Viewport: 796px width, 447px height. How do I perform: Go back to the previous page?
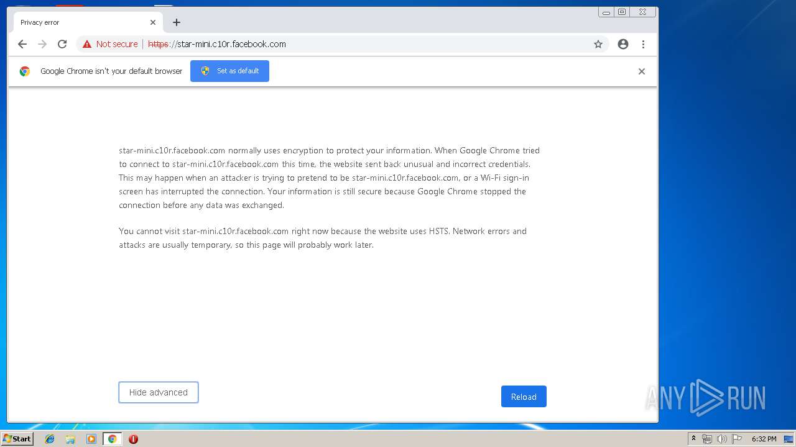(x=22, y=44)
